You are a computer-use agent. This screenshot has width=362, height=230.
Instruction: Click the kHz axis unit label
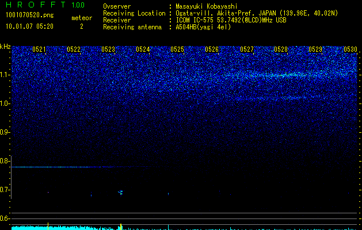coord(5,47)
